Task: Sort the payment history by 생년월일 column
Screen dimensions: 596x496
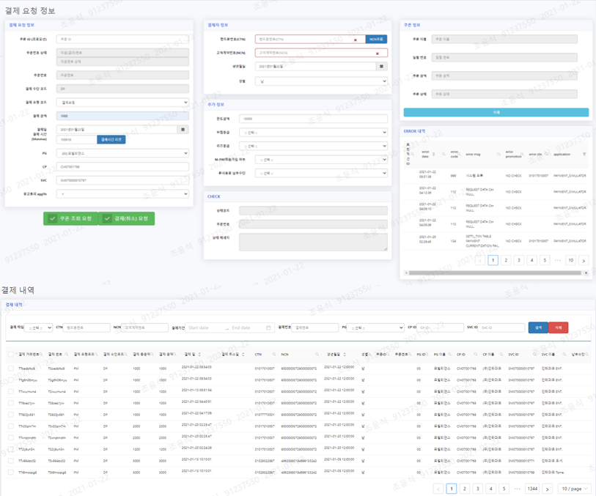Action: pyautogui.click(x=345, y=355)
